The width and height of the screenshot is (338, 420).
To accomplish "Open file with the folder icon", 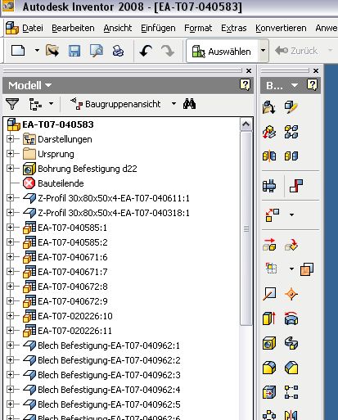I will pos(52,51).
